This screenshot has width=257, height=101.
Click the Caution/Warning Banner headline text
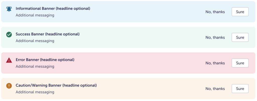(x=56, y=85)
